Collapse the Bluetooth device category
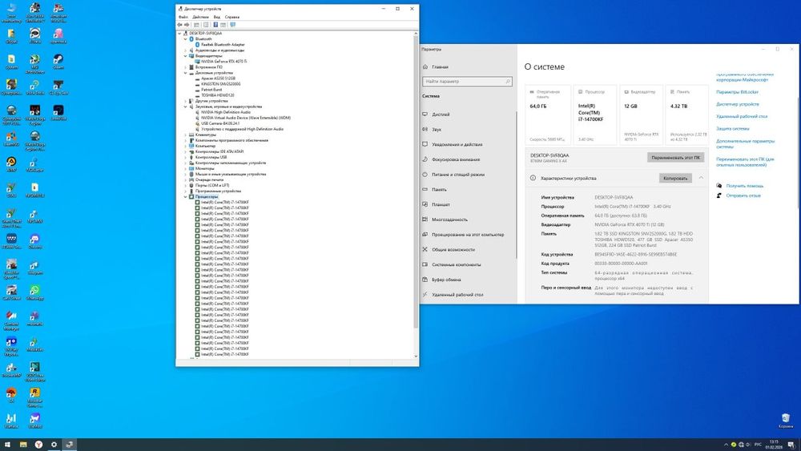This screenshot has width=801, height=451. [x=187, y=38]
